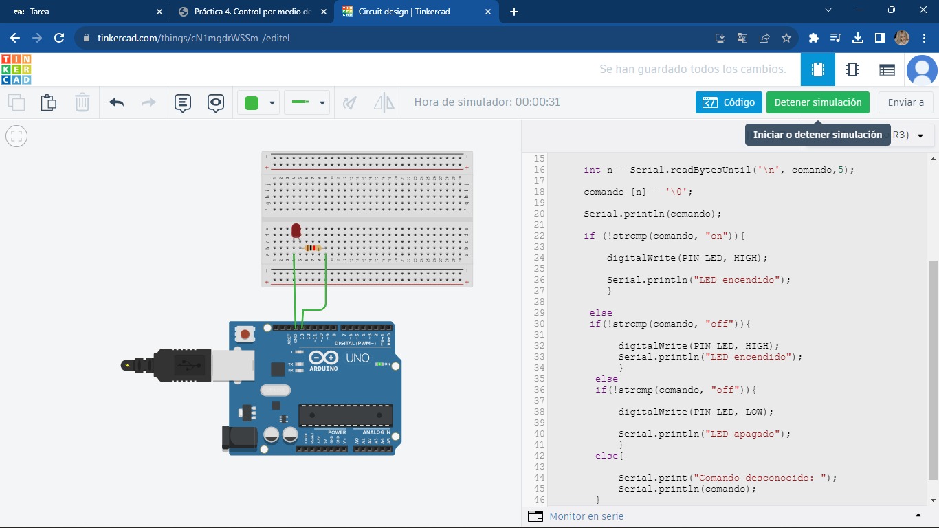Undo the last action

click(116, 102)
